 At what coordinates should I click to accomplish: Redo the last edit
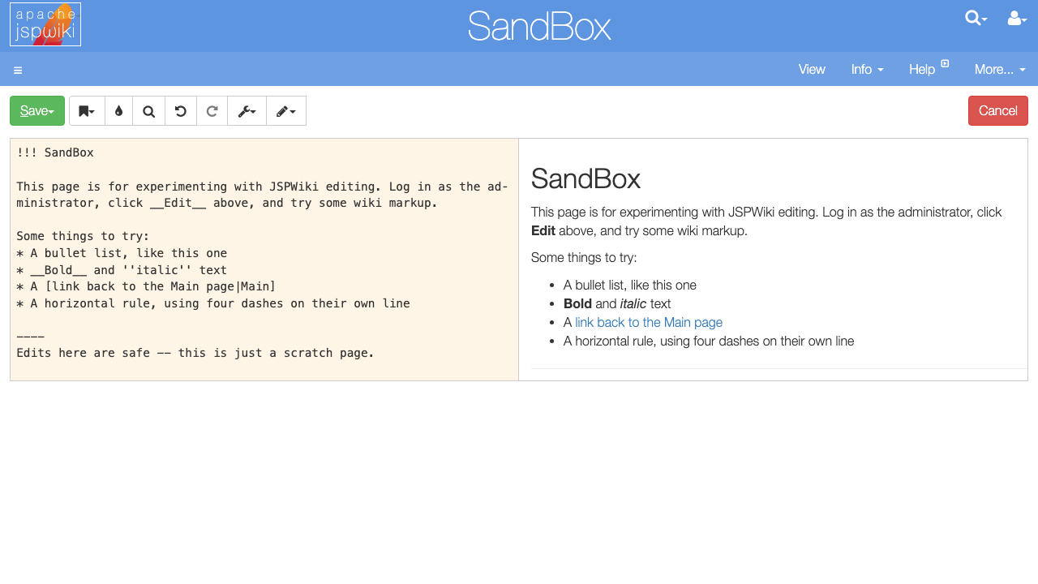[x=212, y=111]
